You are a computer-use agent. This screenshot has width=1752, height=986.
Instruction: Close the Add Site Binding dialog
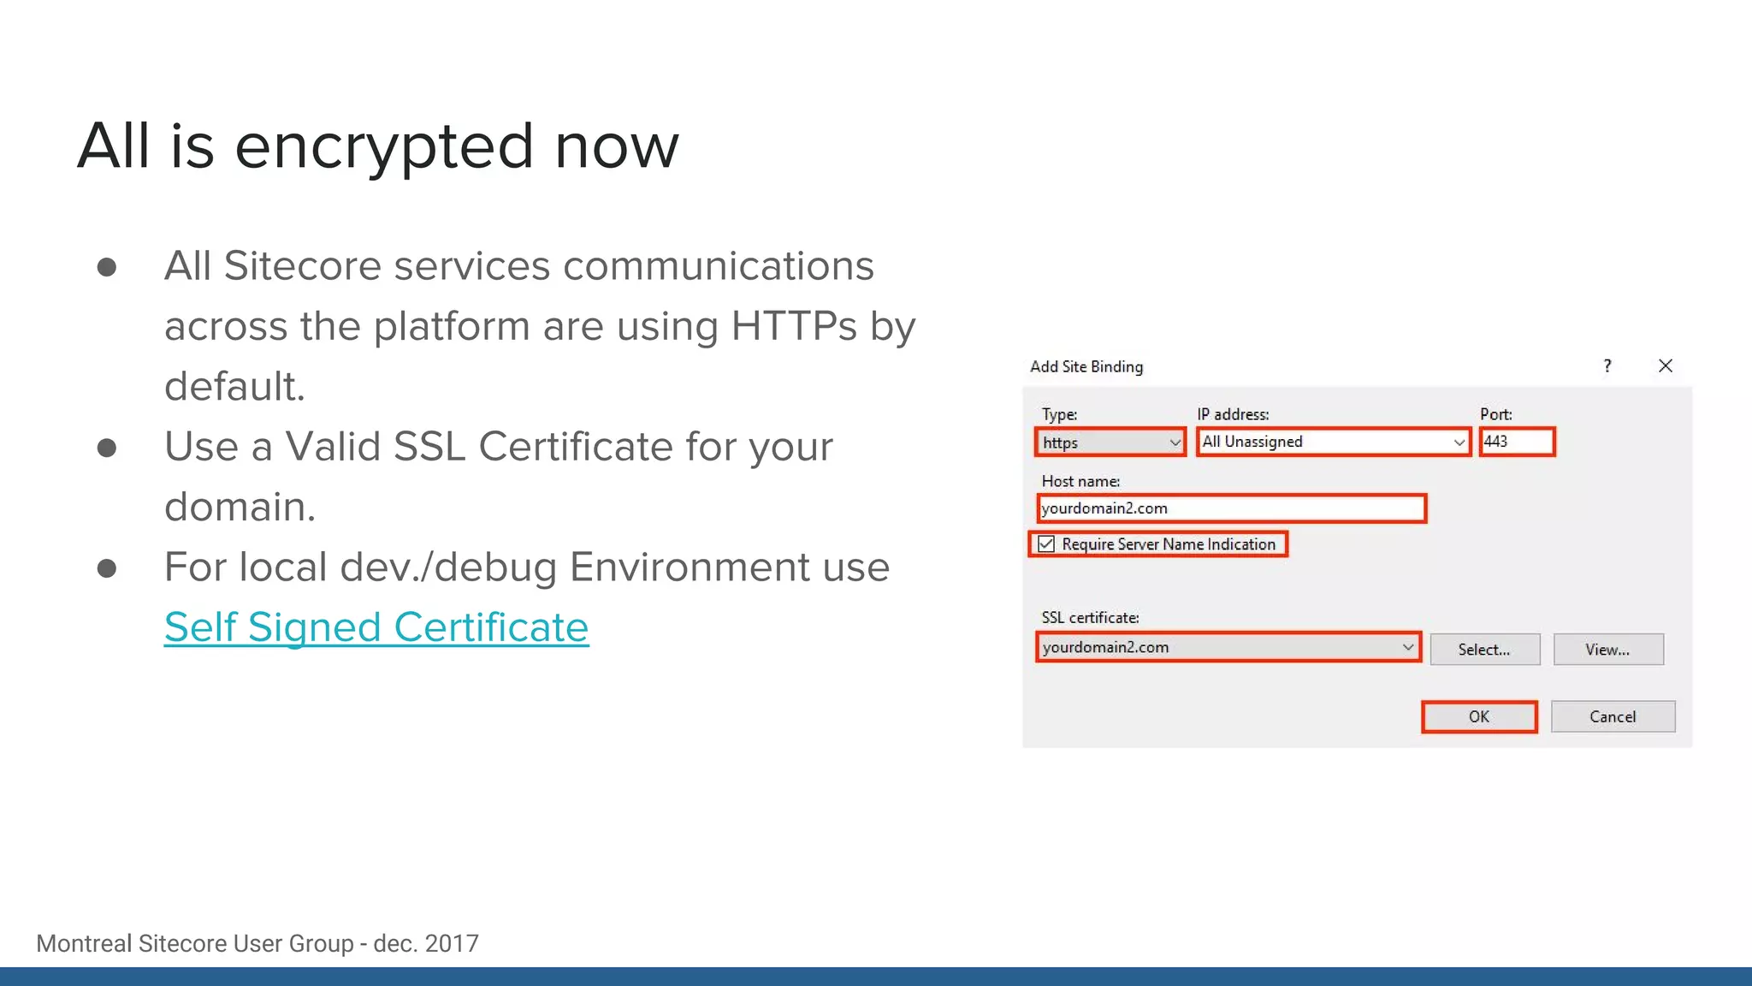pos(1666,366)
